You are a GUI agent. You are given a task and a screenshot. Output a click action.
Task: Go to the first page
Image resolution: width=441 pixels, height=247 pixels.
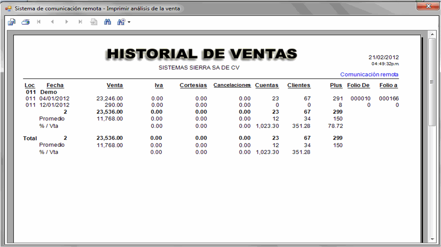pyautogui.click(x=39, y=22)
